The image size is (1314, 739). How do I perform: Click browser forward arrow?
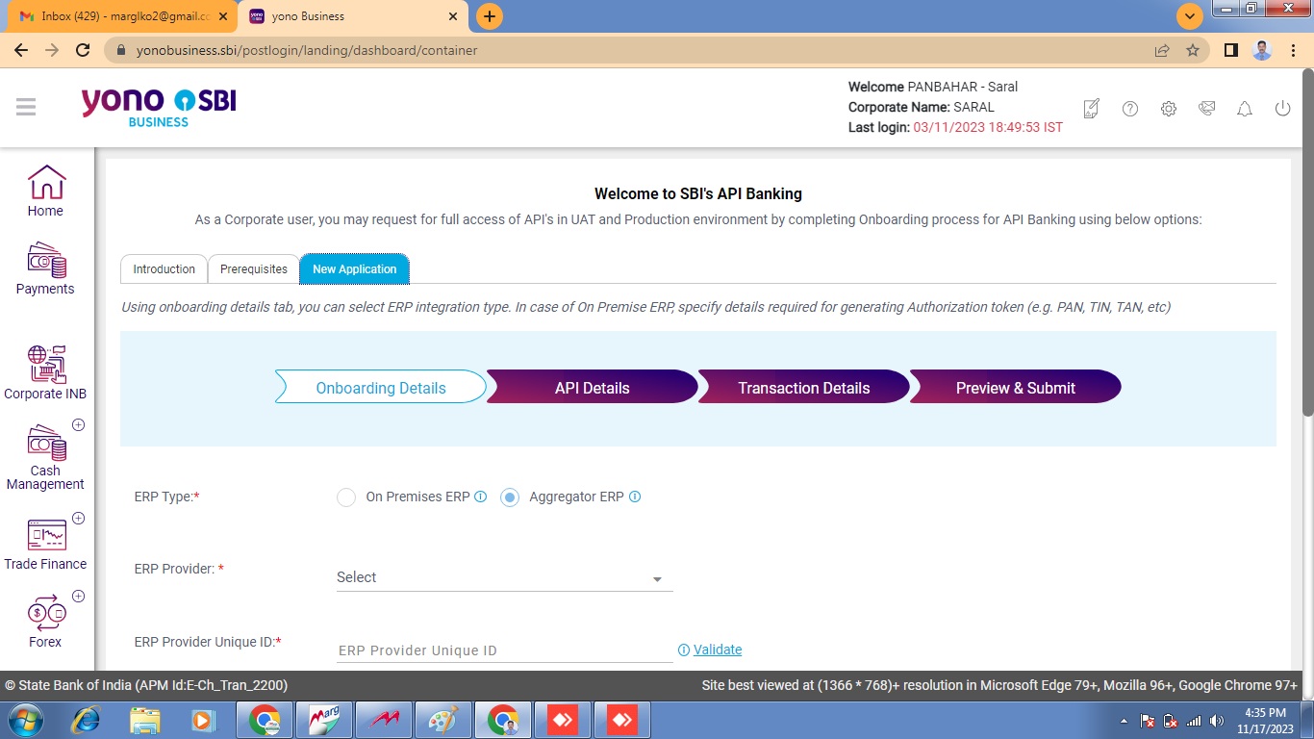[52, 50]
